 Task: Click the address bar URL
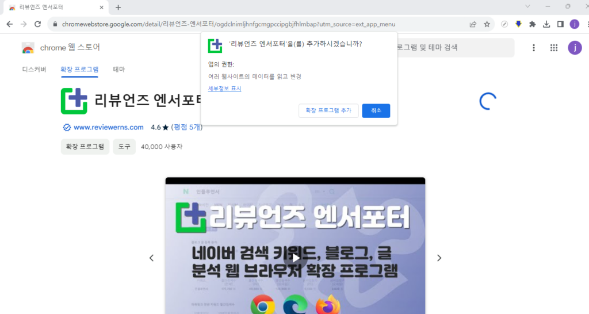click(x=228, y=24)
